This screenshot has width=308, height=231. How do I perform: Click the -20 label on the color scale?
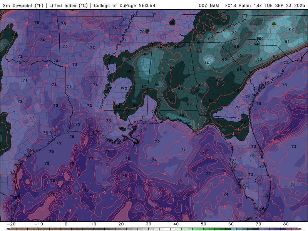click(11, 224)
